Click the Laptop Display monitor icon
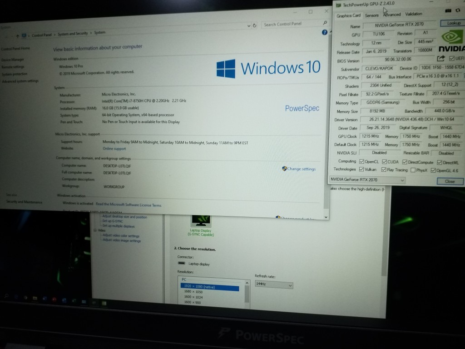 [x=201, y=221]
